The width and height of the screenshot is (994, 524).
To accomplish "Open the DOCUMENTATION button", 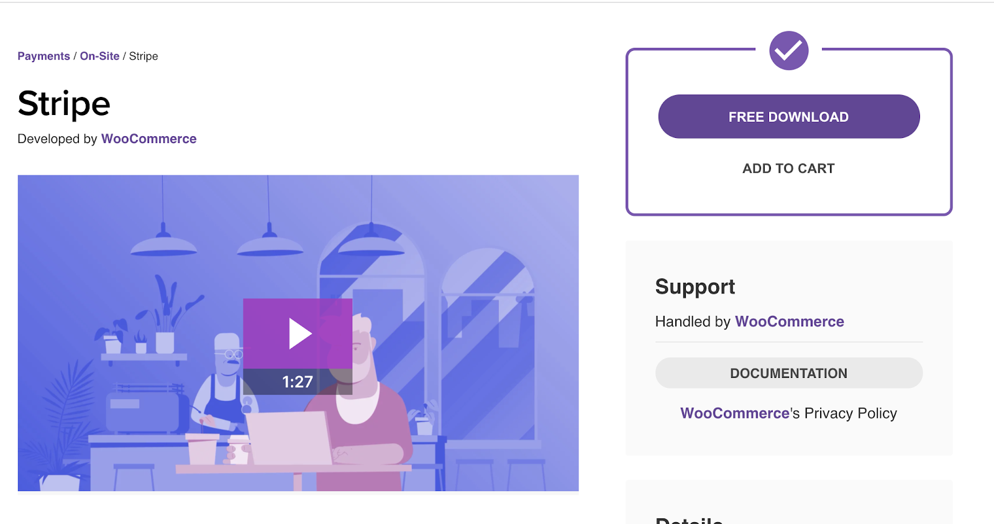I will (788, 373).
